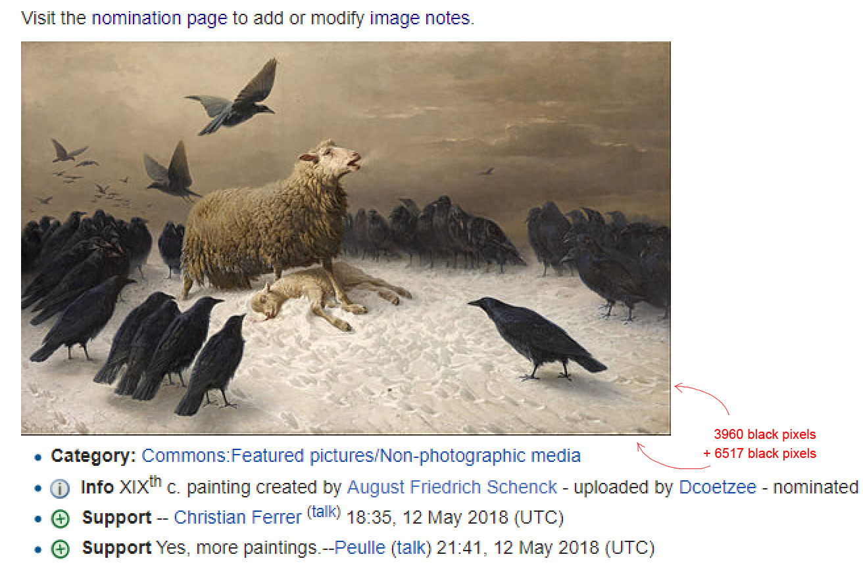Open August Friedrich Schenck page

pyautogui.click(x=452, y=488)
